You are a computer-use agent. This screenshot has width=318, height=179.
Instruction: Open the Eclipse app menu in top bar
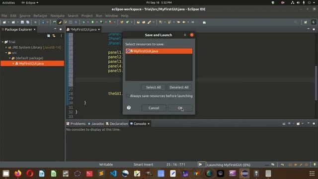point(30,2)
